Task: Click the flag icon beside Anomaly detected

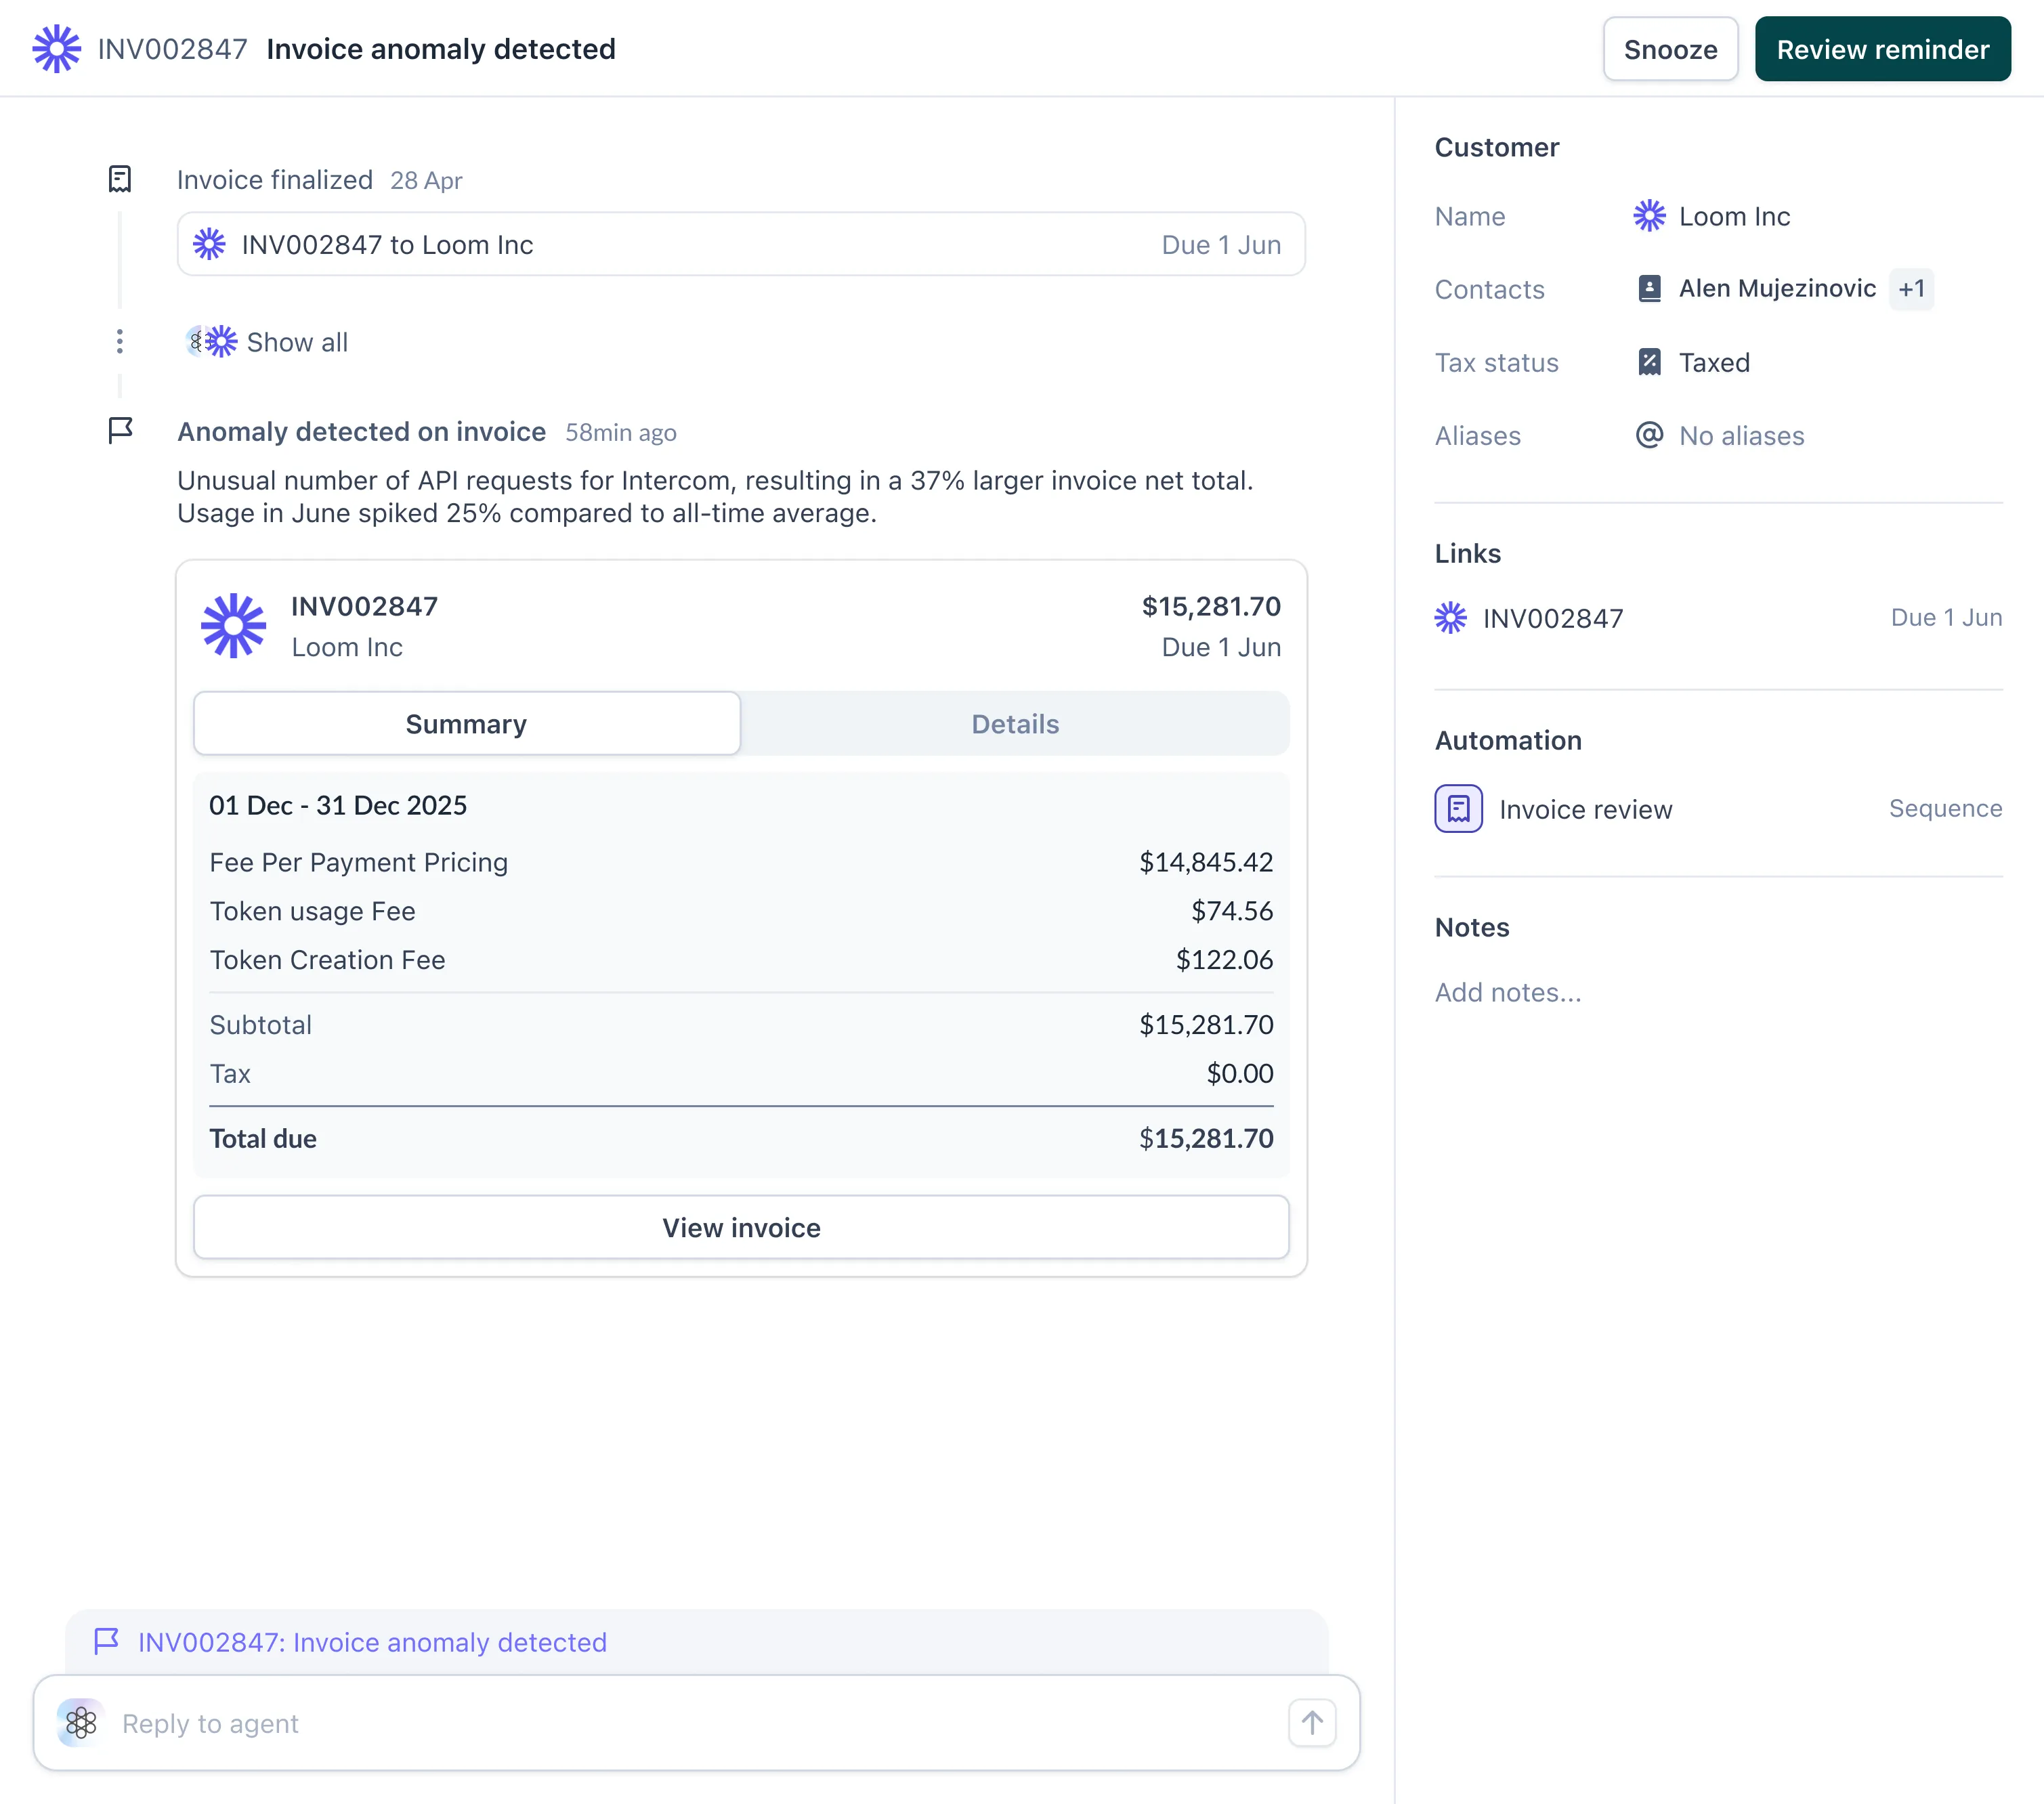Action: click(x=120, y=431)
